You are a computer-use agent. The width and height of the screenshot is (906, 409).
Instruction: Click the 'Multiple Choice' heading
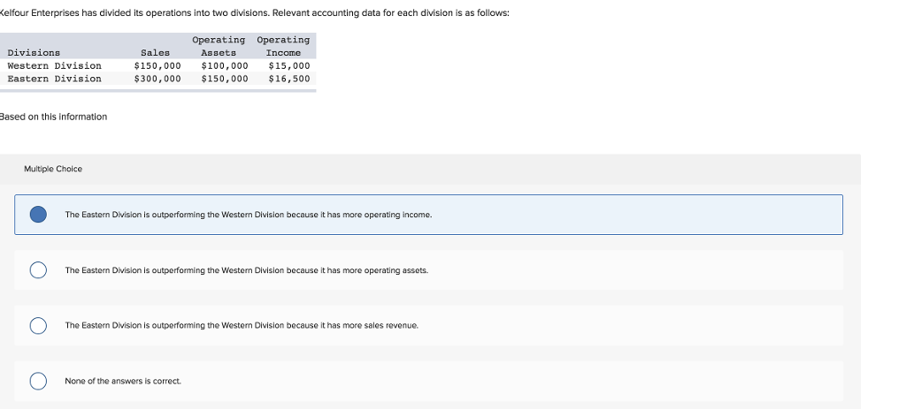pyautogui.click(x=53, y=169)
